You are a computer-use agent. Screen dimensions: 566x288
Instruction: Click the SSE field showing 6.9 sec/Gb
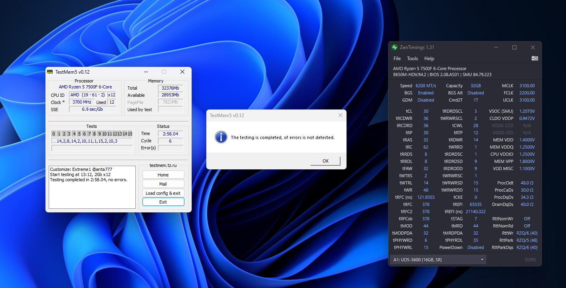[93, 109]
